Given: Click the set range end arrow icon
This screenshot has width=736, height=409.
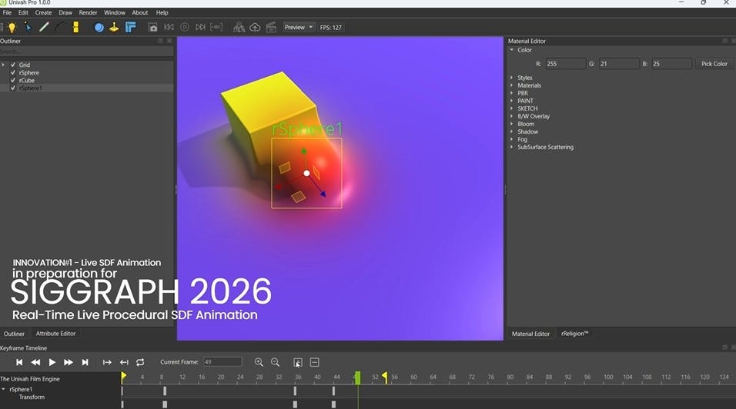Looking at the screenshot, I should 124,362.
